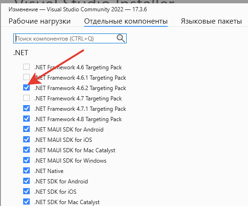Uncheck .NET MAUI SDK for Windows
The height and width of the screenshot is (206, 248).
(x=26, y=160)
